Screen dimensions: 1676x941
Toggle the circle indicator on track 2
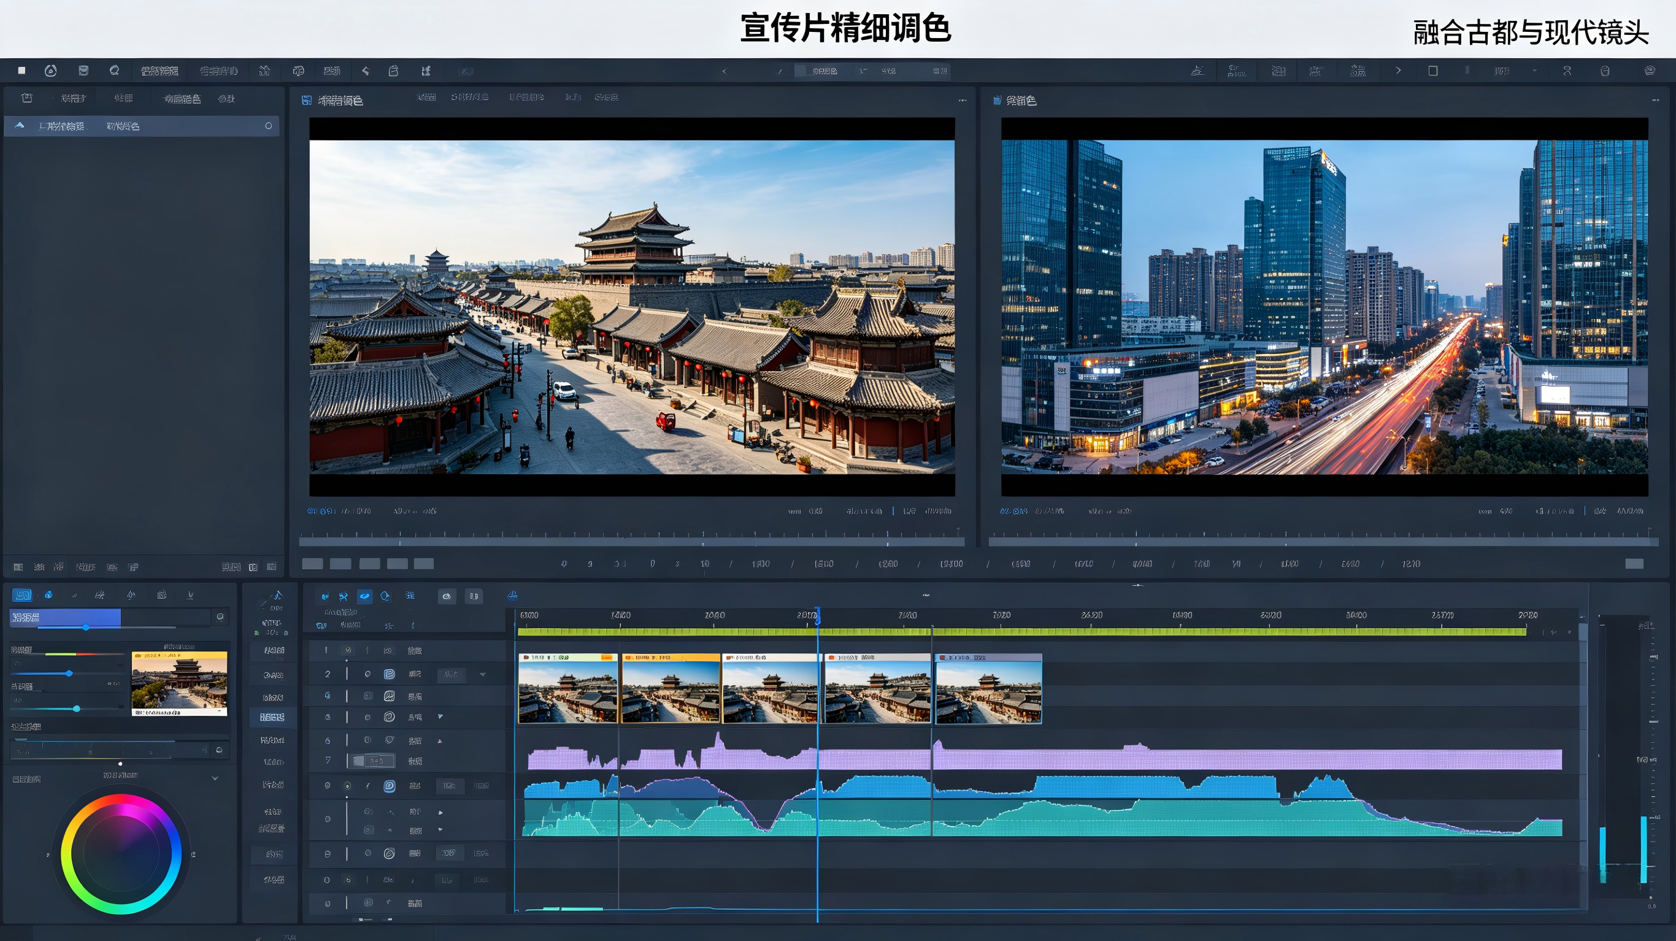pyautogui.click(x=367, y=674)
